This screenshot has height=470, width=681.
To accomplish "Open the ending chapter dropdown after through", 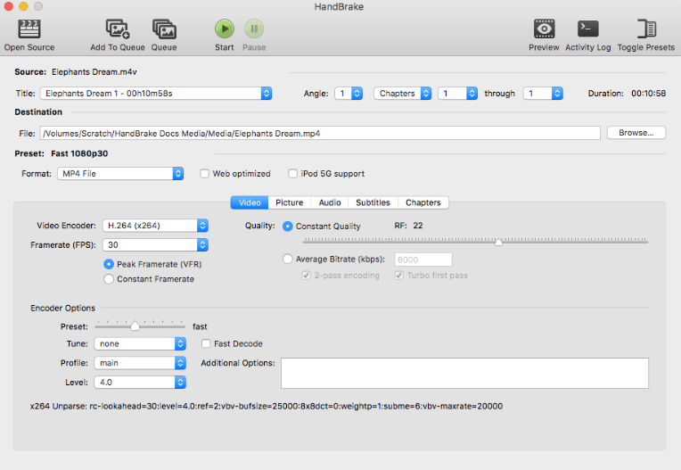I will pos(544,94).
